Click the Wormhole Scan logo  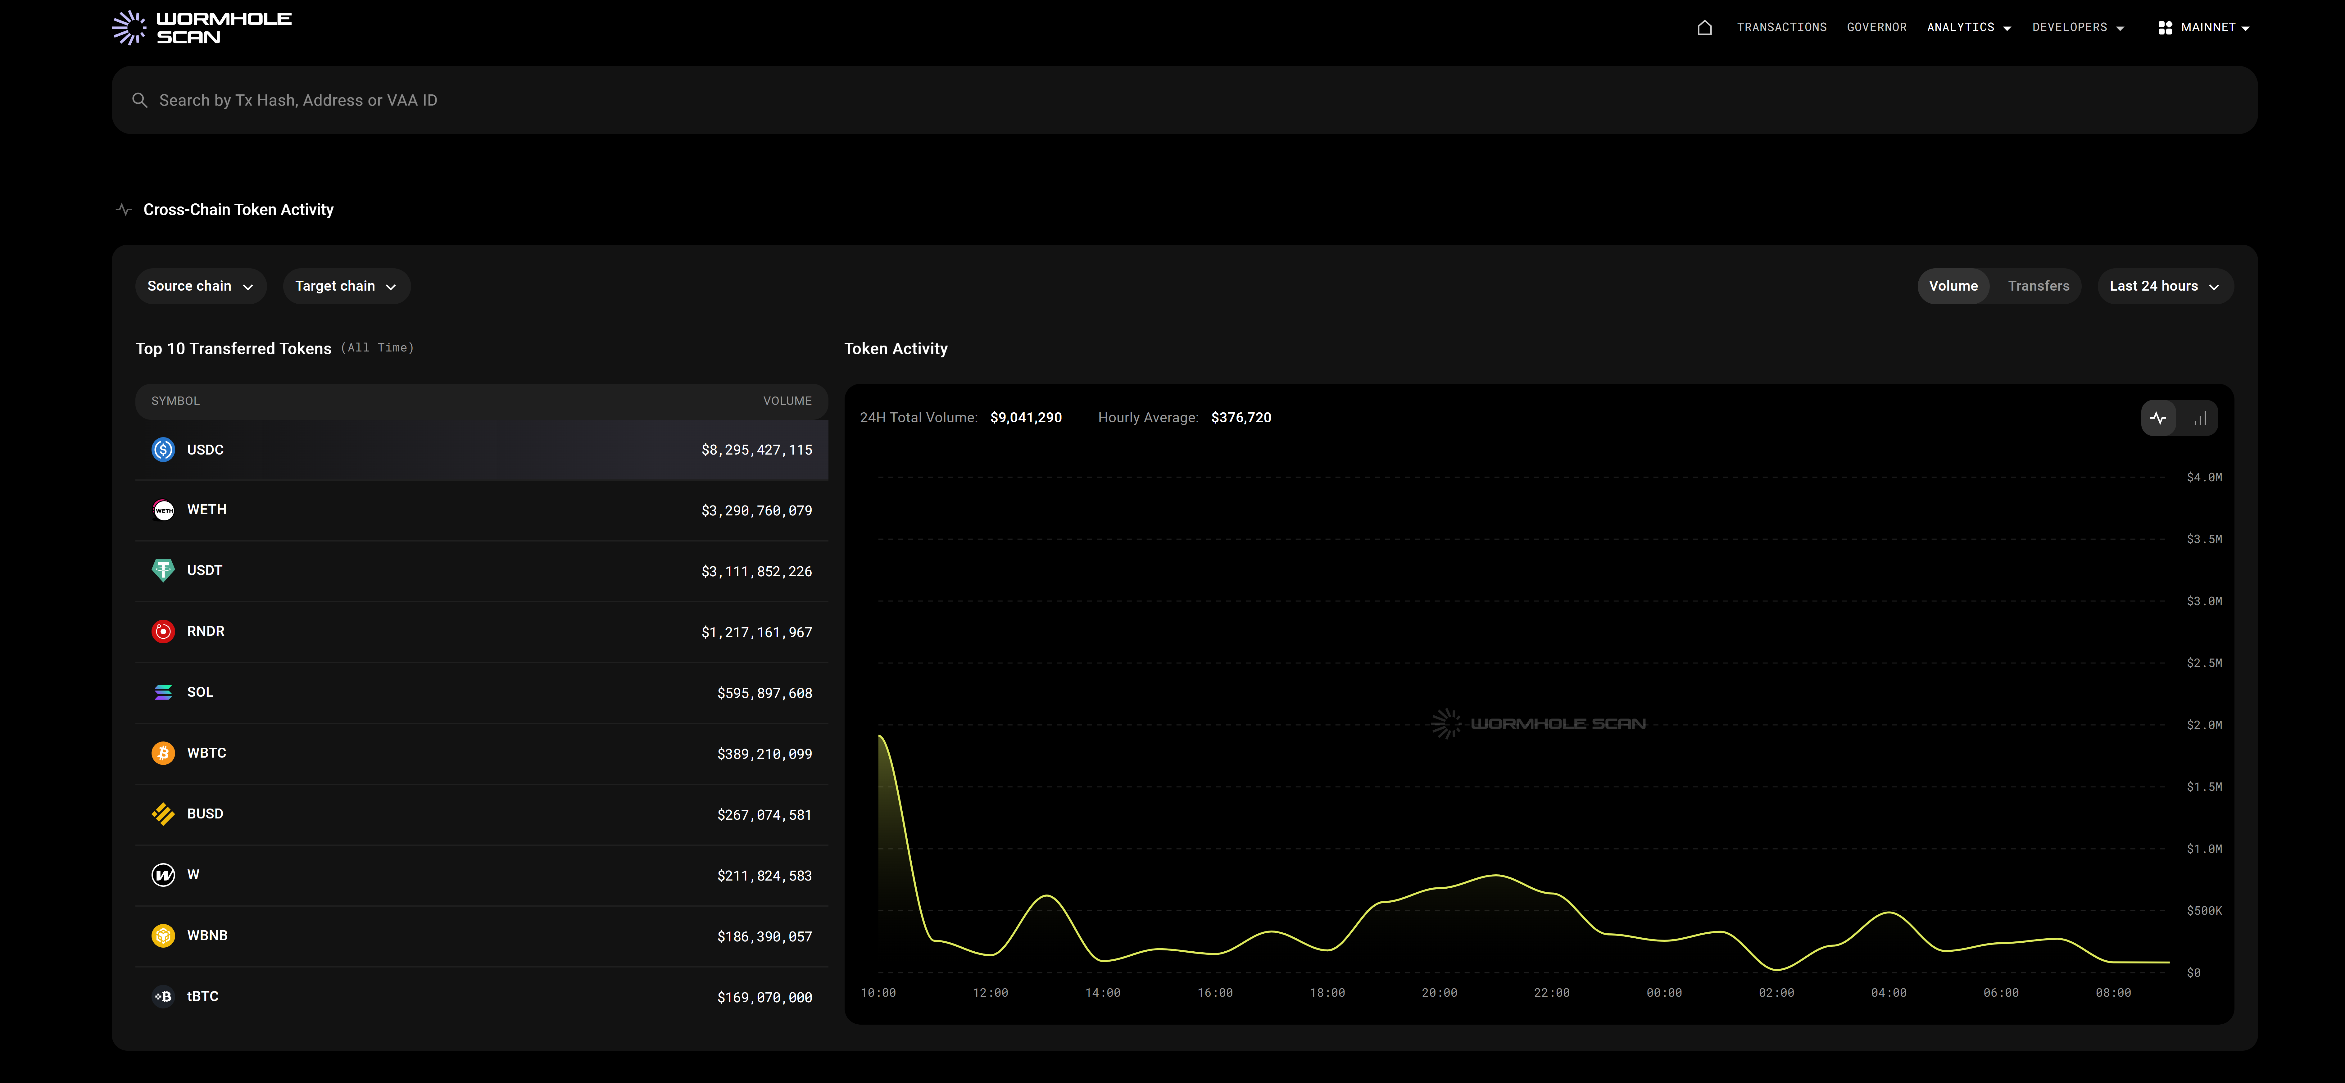coord(201,27)
